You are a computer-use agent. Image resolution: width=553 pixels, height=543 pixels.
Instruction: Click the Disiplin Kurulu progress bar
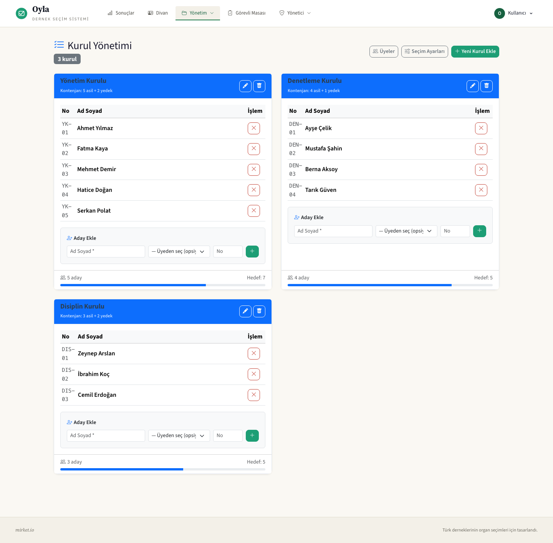click(163, 469)
